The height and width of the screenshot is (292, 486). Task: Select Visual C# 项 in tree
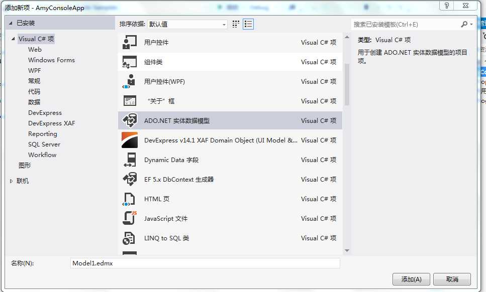tap(36, 39)
